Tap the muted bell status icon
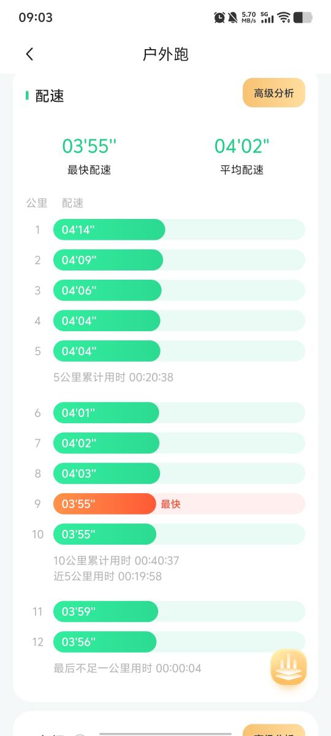 [233, 17]
